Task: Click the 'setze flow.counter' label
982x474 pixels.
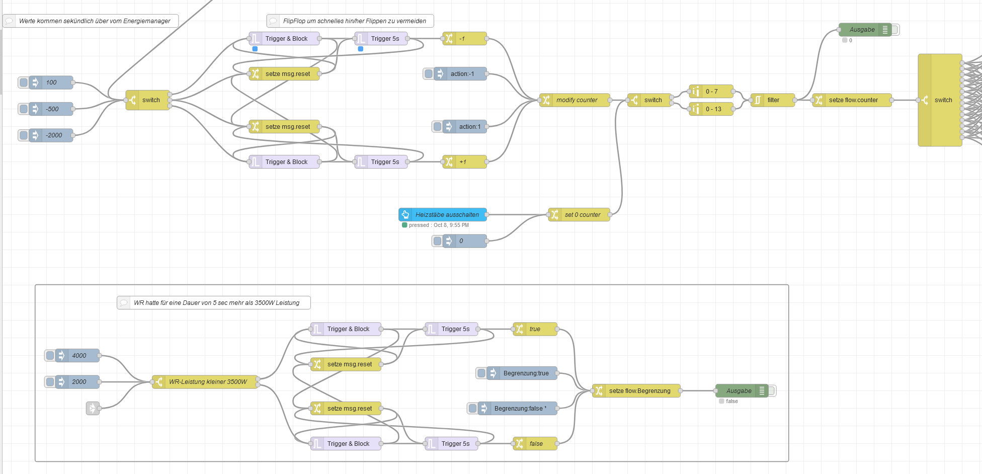Action: click(x=853, y=100)
